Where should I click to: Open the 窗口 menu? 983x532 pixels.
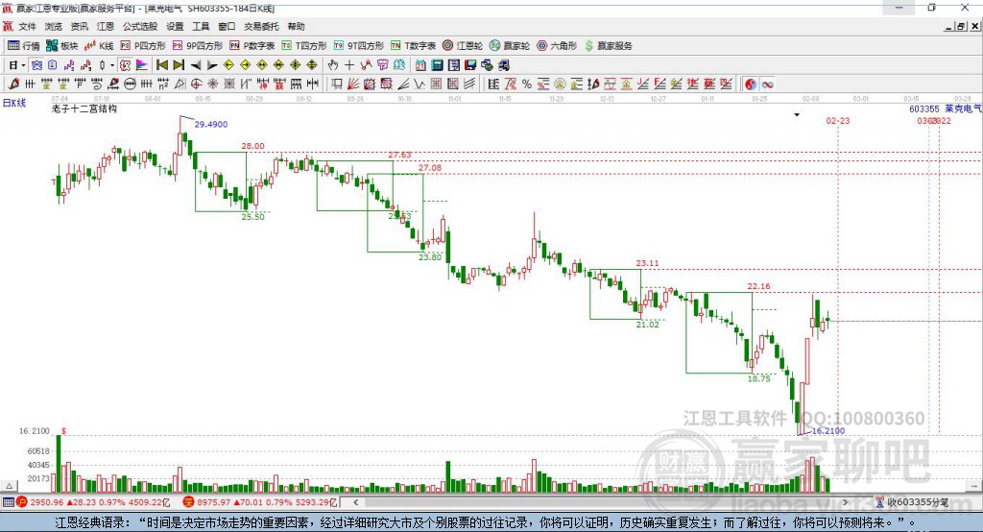[227, 26]
